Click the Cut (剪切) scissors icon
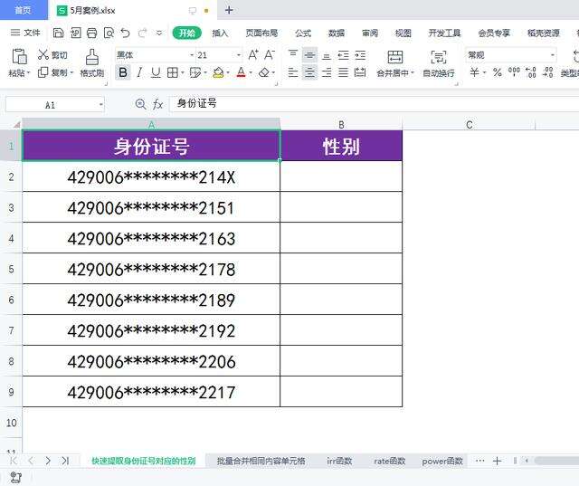This screenshot has height=486, width=579. pyautogui.click(x=44, y=55)
